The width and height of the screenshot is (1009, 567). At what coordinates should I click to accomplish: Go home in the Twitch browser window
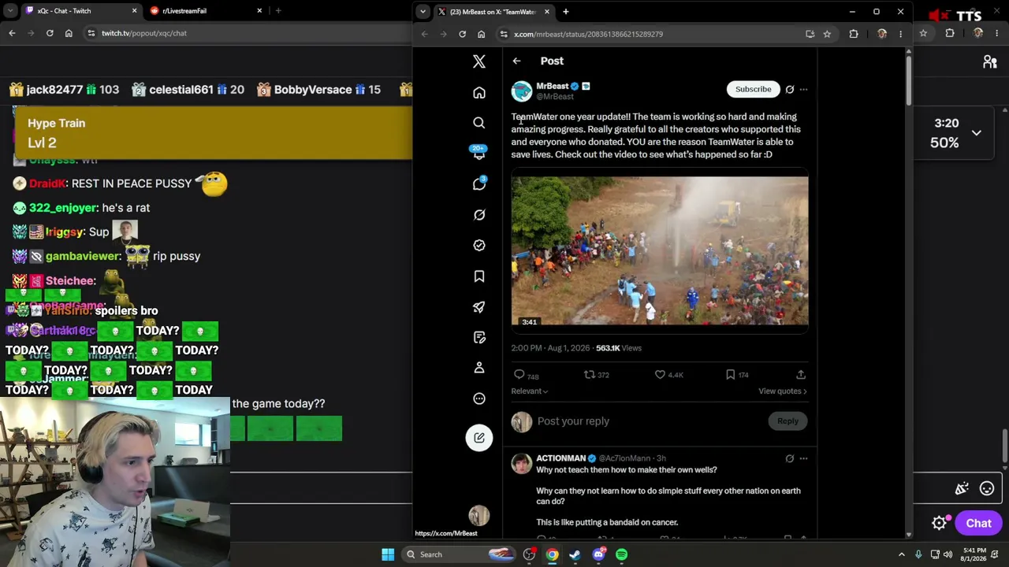69,33
